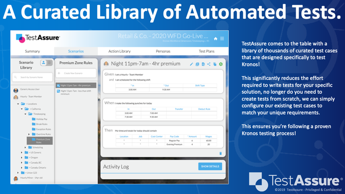Select the Premium Zone Rules folder row
The height and width of the screenshot is (194, 345).
(x=40, y=141)
